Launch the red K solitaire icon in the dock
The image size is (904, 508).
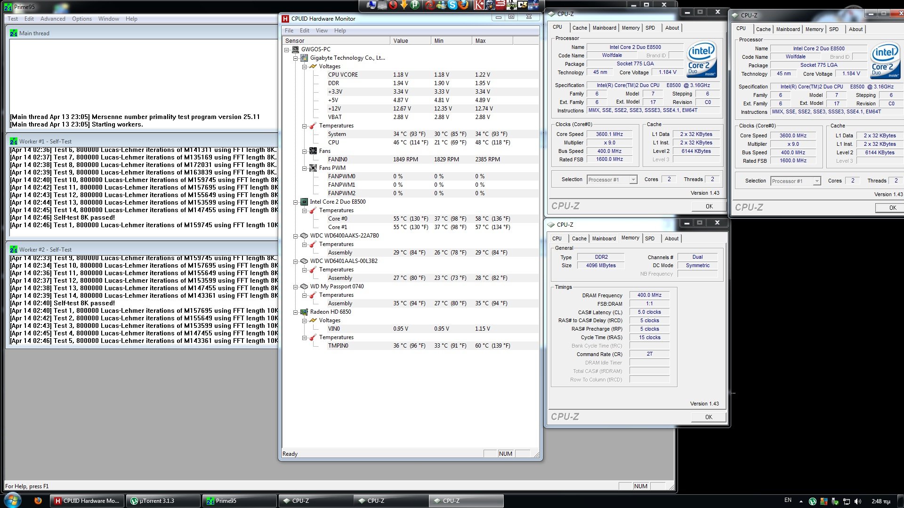[x=479, y=5]
